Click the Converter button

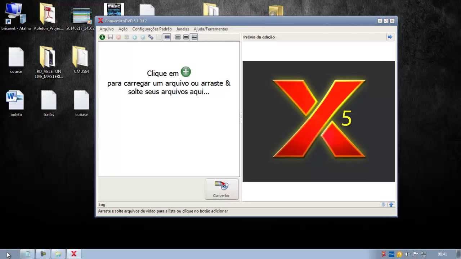coord(221,189)
